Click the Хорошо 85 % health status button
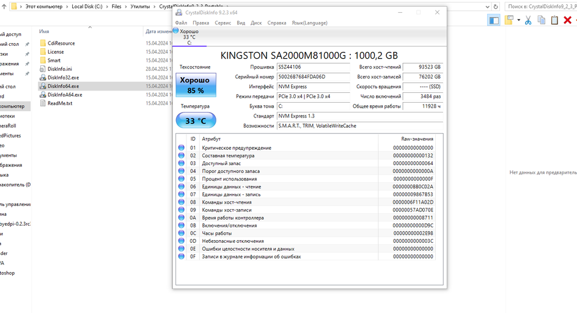Viewport: 577px width, 313px height. click(196, 85)
